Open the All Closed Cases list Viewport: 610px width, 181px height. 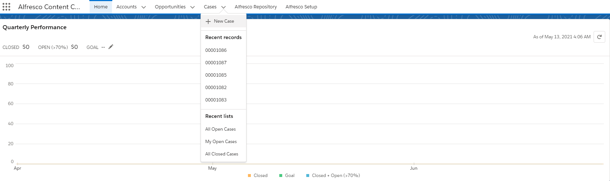coord(222,154)
